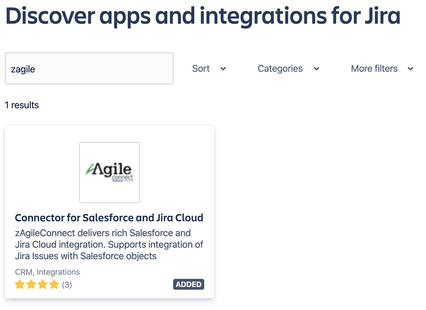Click the Discover apps and integrations heading
Image resolution: width=426 pixels, height=310 pixels.
(x=203, y=16)
